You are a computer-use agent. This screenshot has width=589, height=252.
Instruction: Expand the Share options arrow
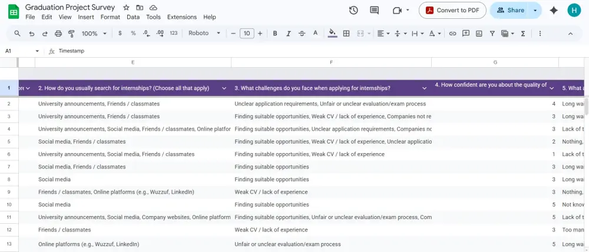coord(535,11)
